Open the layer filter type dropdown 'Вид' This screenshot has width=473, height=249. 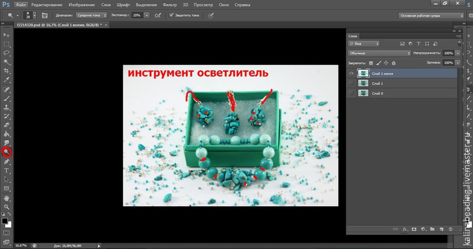[363, 44]
